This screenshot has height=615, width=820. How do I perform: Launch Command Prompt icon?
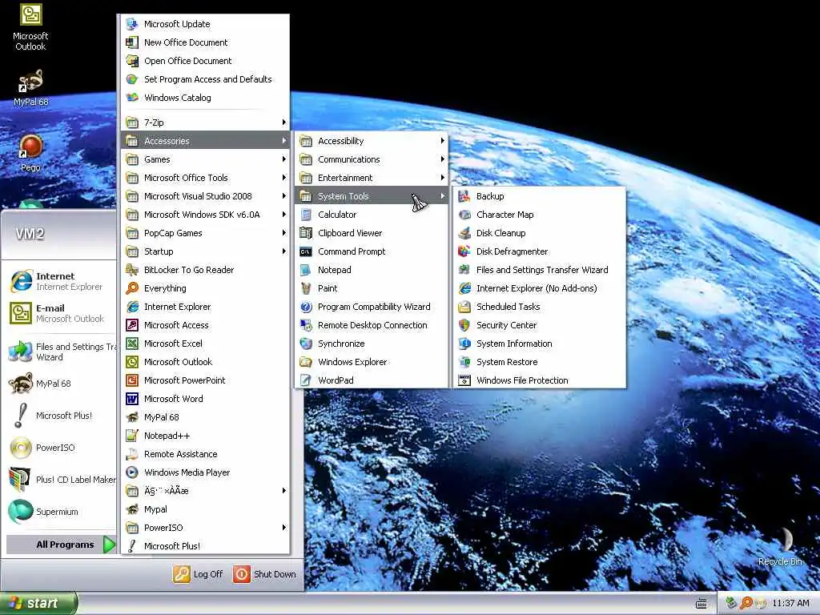306,251
